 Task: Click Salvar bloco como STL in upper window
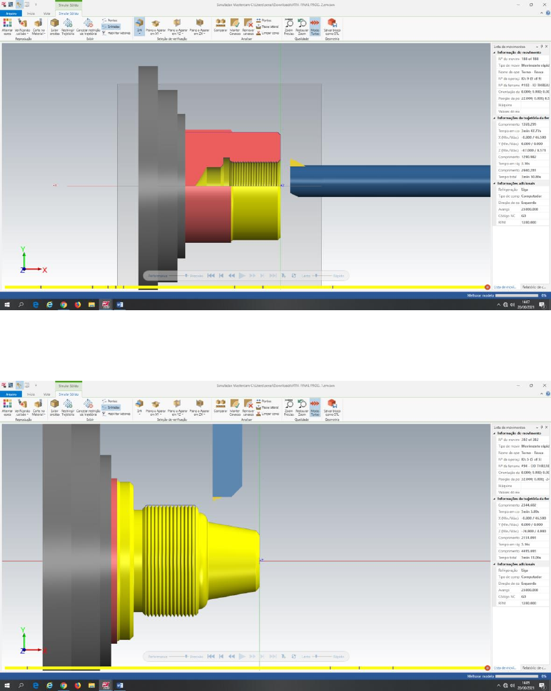[x=332, y=25]
